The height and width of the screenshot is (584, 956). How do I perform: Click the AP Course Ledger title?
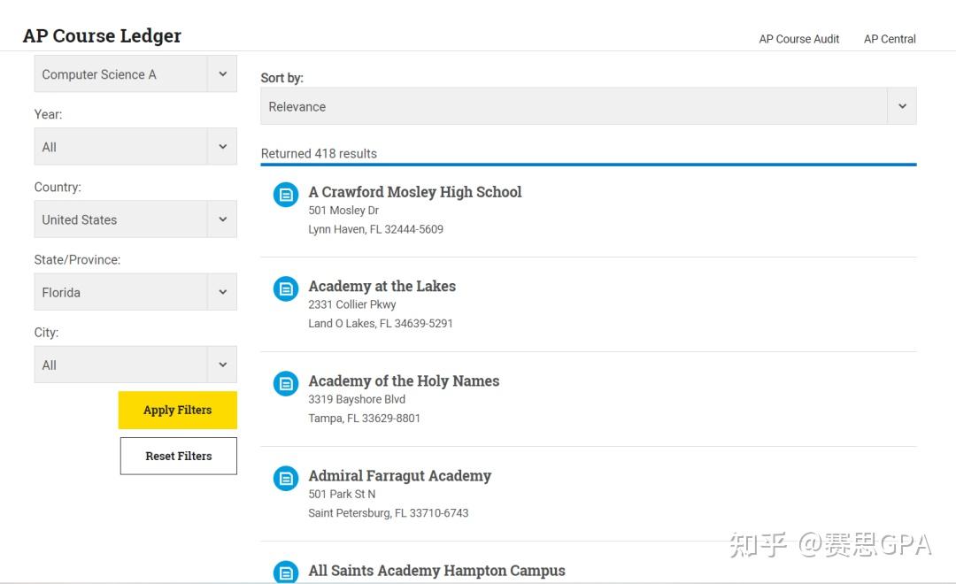[102, 36]
